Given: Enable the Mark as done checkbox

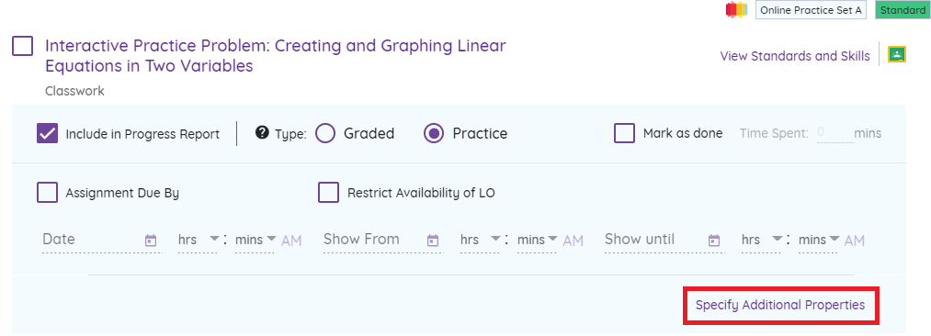Looking at the screenshot, I should (625, 133).
